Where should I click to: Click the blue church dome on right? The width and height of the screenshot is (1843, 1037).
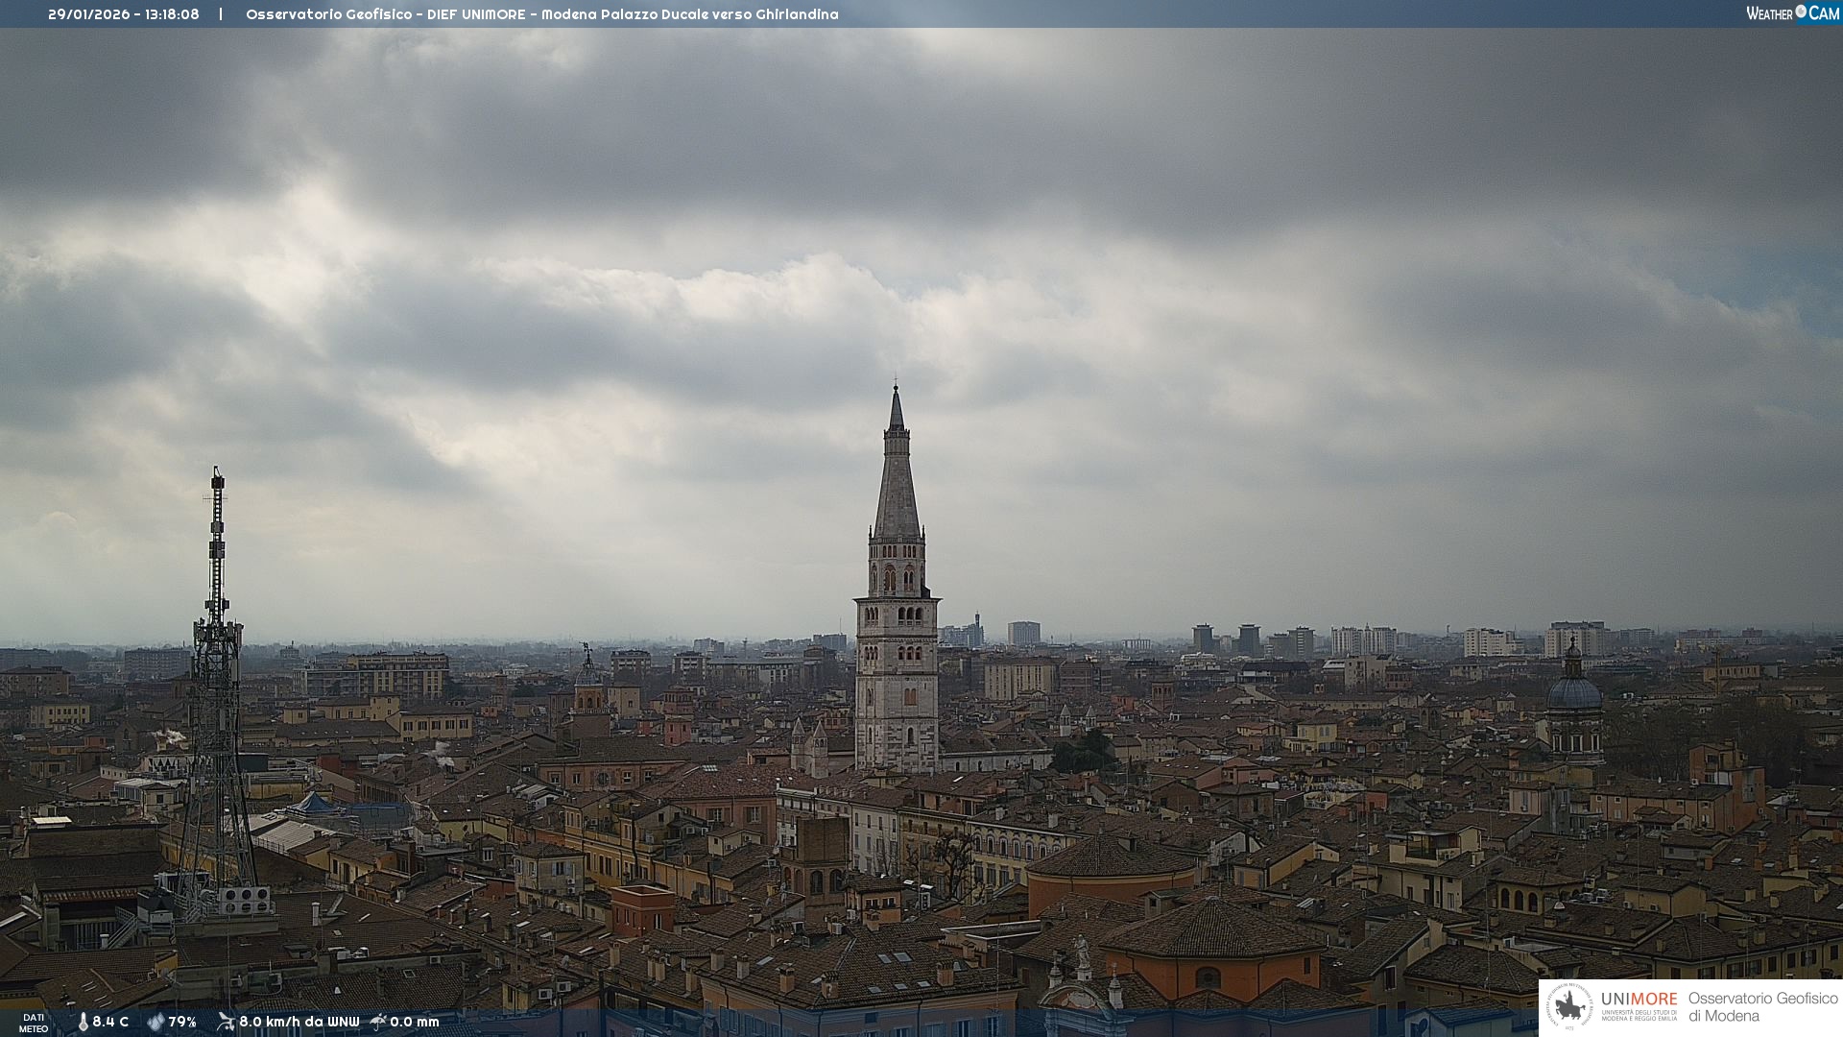(1573, 691)
